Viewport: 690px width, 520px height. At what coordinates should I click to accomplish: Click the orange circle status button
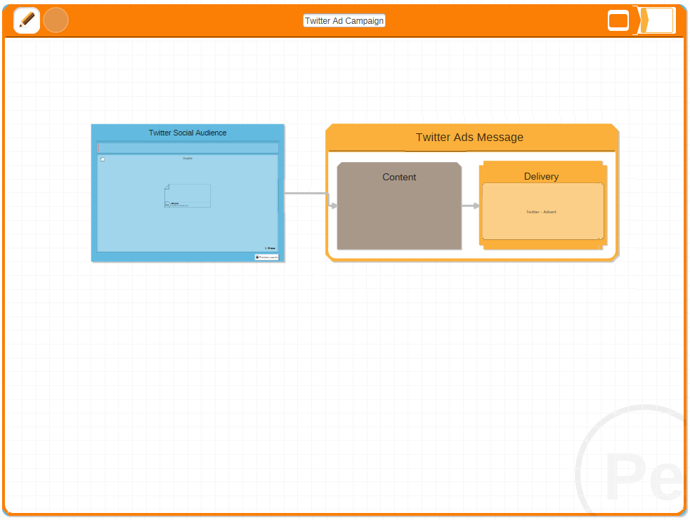(56, 20)
